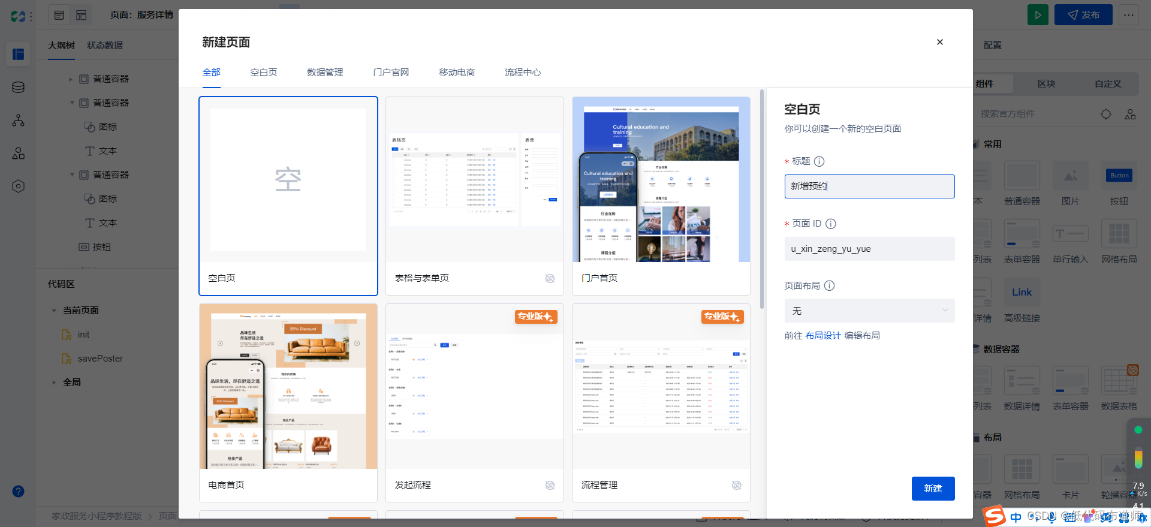The width and height of the screenshot is (1151, 527).
Task: Click the locate target icon beside search
Action: point(1106,114)
